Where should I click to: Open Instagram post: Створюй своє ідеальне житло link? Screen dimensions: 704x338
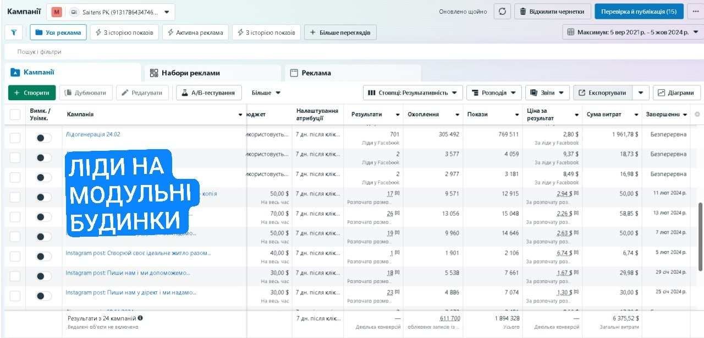138,253
